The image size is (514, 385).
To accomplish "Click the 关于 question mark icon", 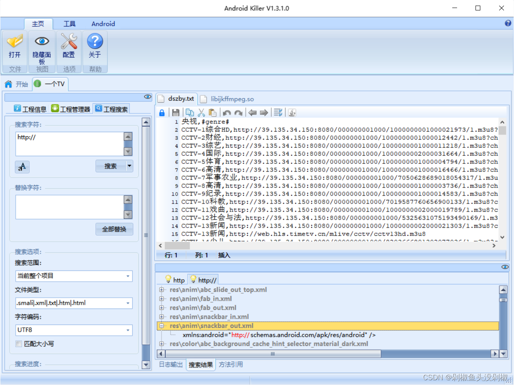I will (95, 41).
